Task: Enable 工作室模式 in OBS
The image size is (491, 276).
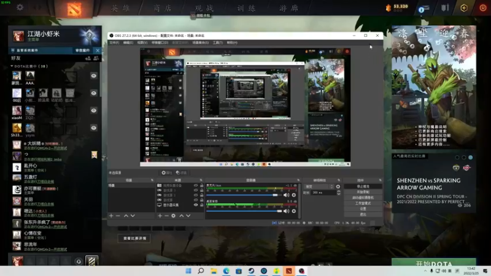Action: tap(363, 204)
